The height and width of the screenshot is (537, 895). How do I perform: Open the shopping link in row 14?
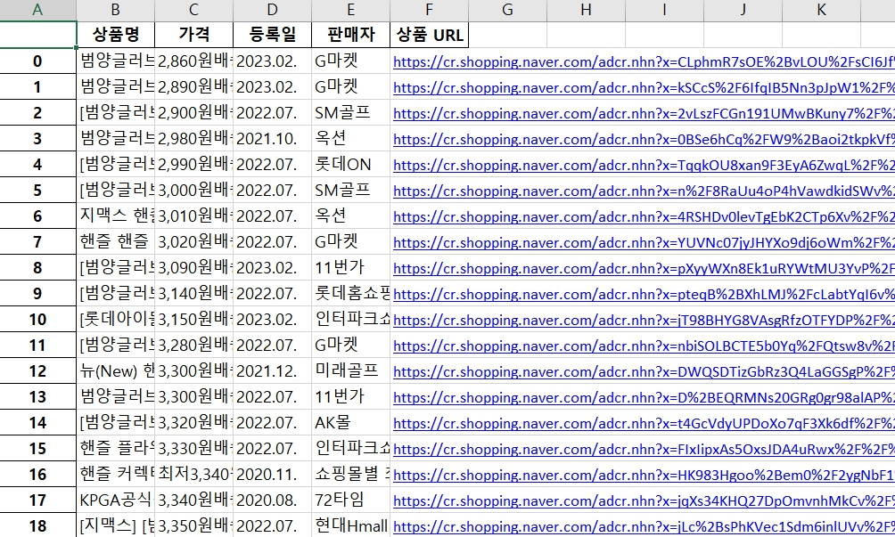[x=644, y=424]
